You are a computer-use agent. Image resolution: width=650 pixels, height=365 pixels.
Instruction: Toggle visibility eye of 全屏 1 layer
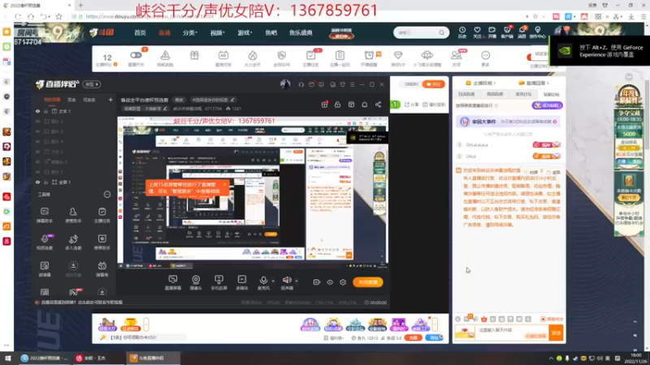(x=37, y=182)
